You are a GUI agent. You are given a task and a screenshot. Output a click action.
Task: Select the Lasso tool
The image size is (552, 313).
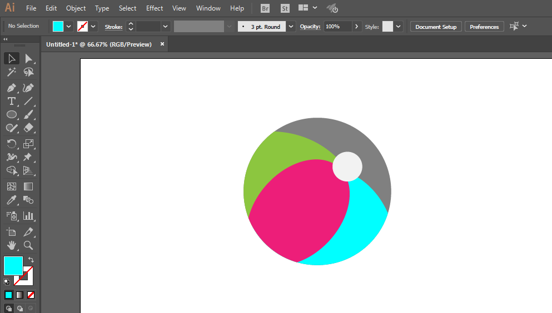point(28,72)
